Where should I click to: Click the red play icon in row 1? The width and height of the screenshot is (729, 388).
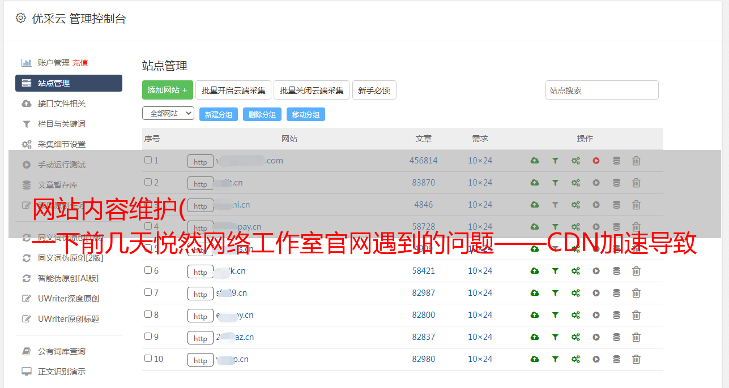point(596,161)
